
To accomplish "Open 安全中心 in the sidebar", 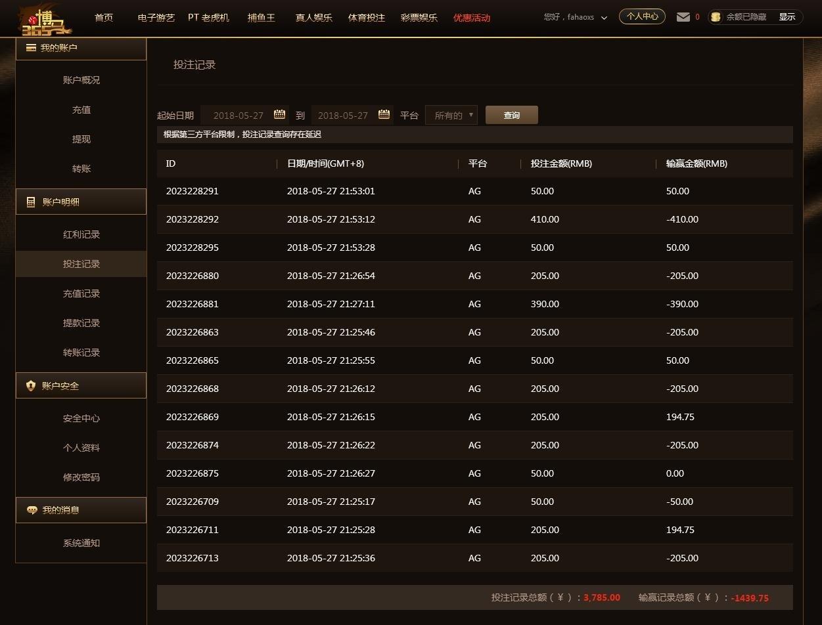I will click(81, 418).
